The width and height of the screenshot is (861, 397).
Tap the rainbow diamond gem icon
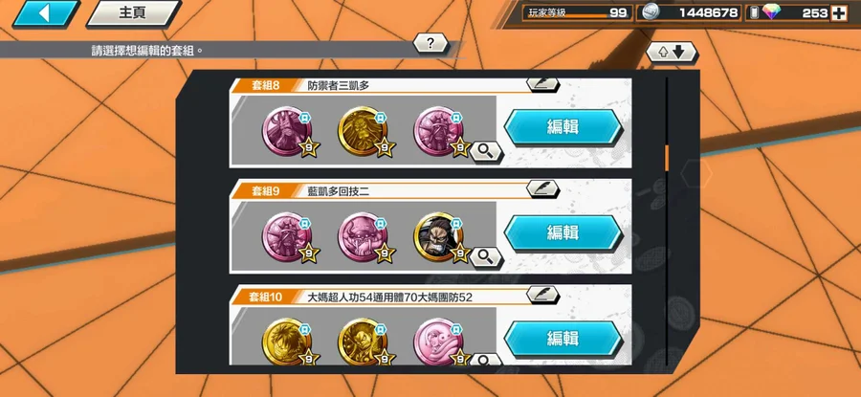pos(771,12)
